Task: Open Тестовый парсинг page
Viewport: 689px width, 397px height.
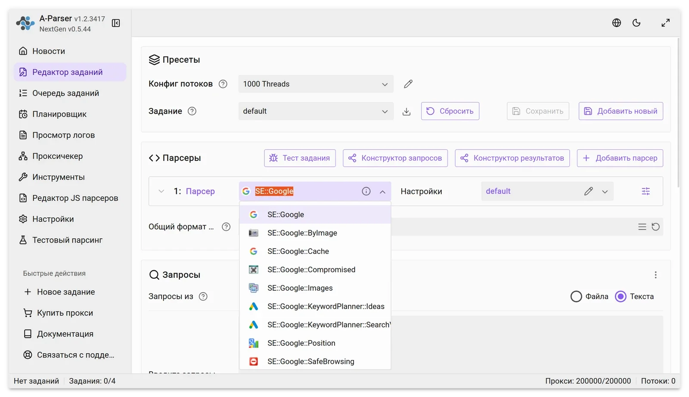Action: (70, 240)
